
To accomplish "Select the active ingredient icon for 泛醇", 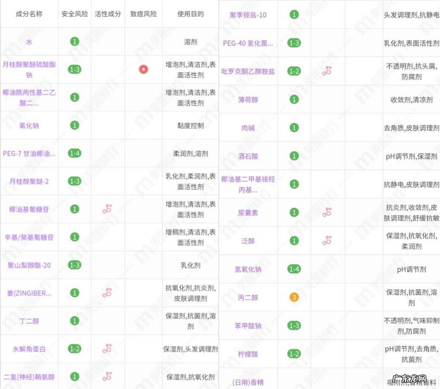I will (x=326, y=240).
